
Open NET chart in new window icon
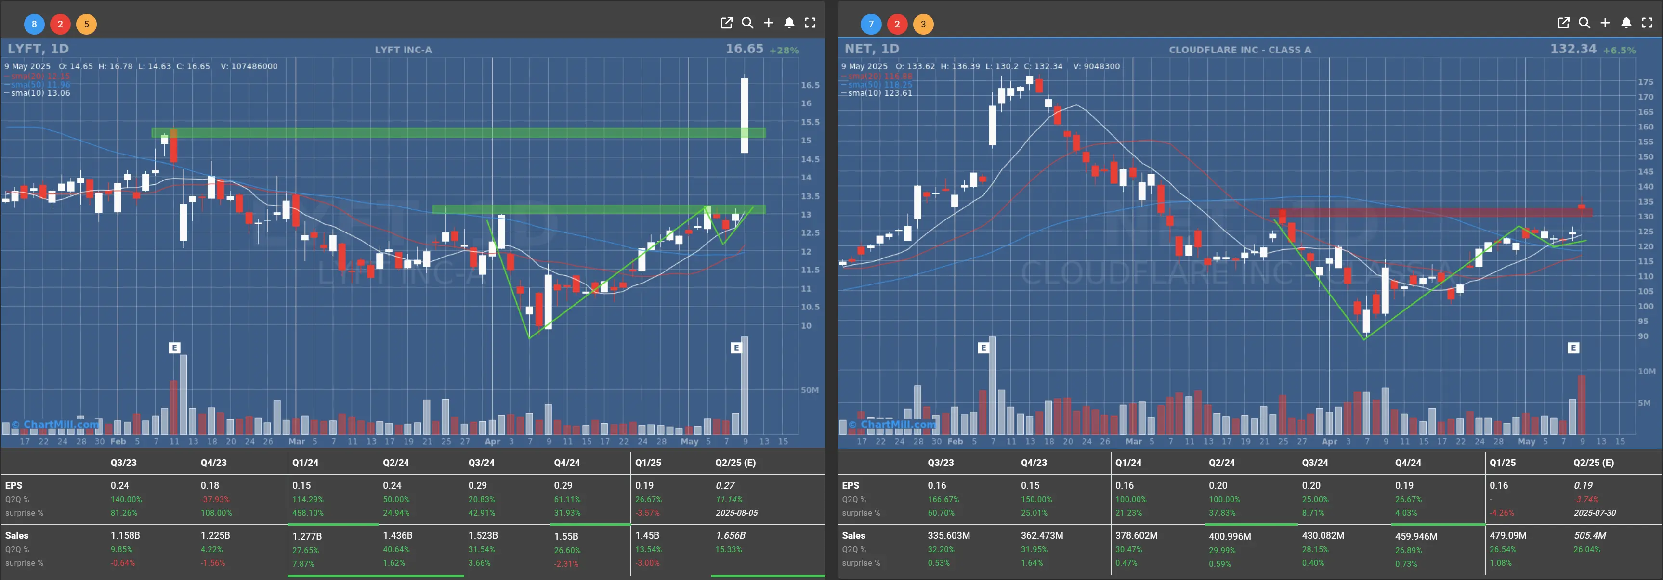click(1564, 23)
